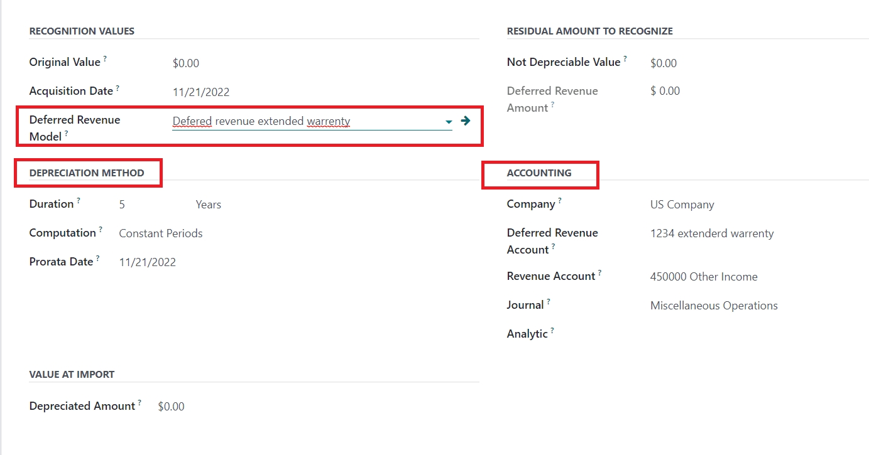The image size is (869, 455).
Task: Expand the Deferred Revenue Model dropdown arrow
Action: pos(449,122)
